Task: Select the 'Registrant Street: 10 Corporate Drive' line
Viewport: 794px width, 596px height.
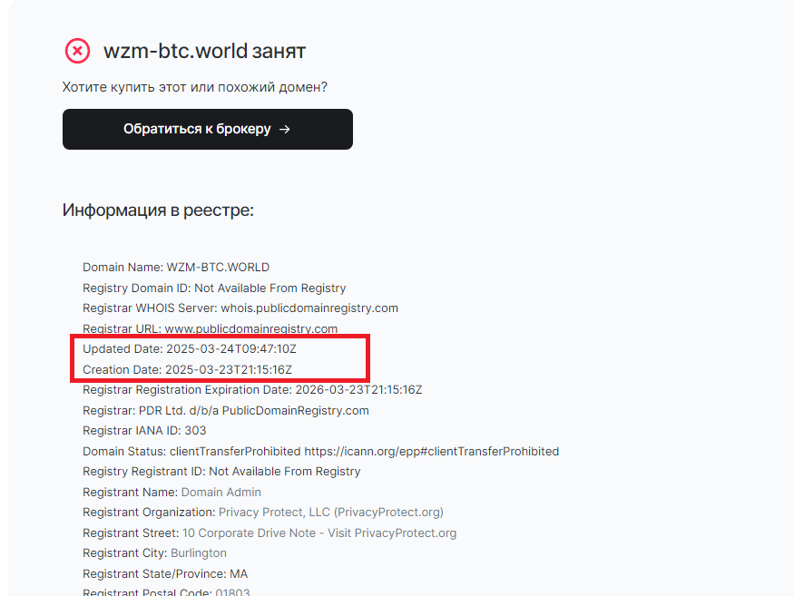Action: (x=270, y=533)
